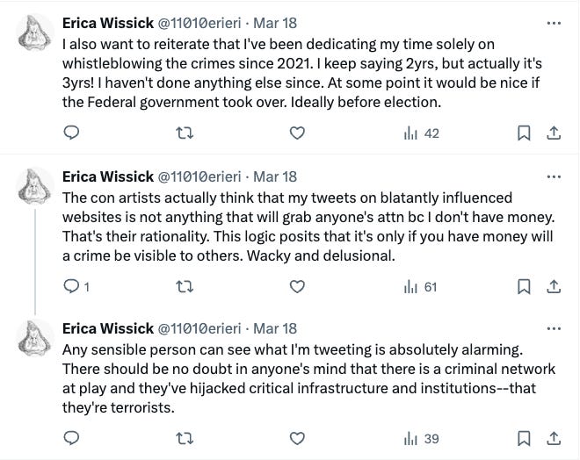View analytics showing 61 views
The height and width of the screenshot is (460, 580).
(420, 286)
